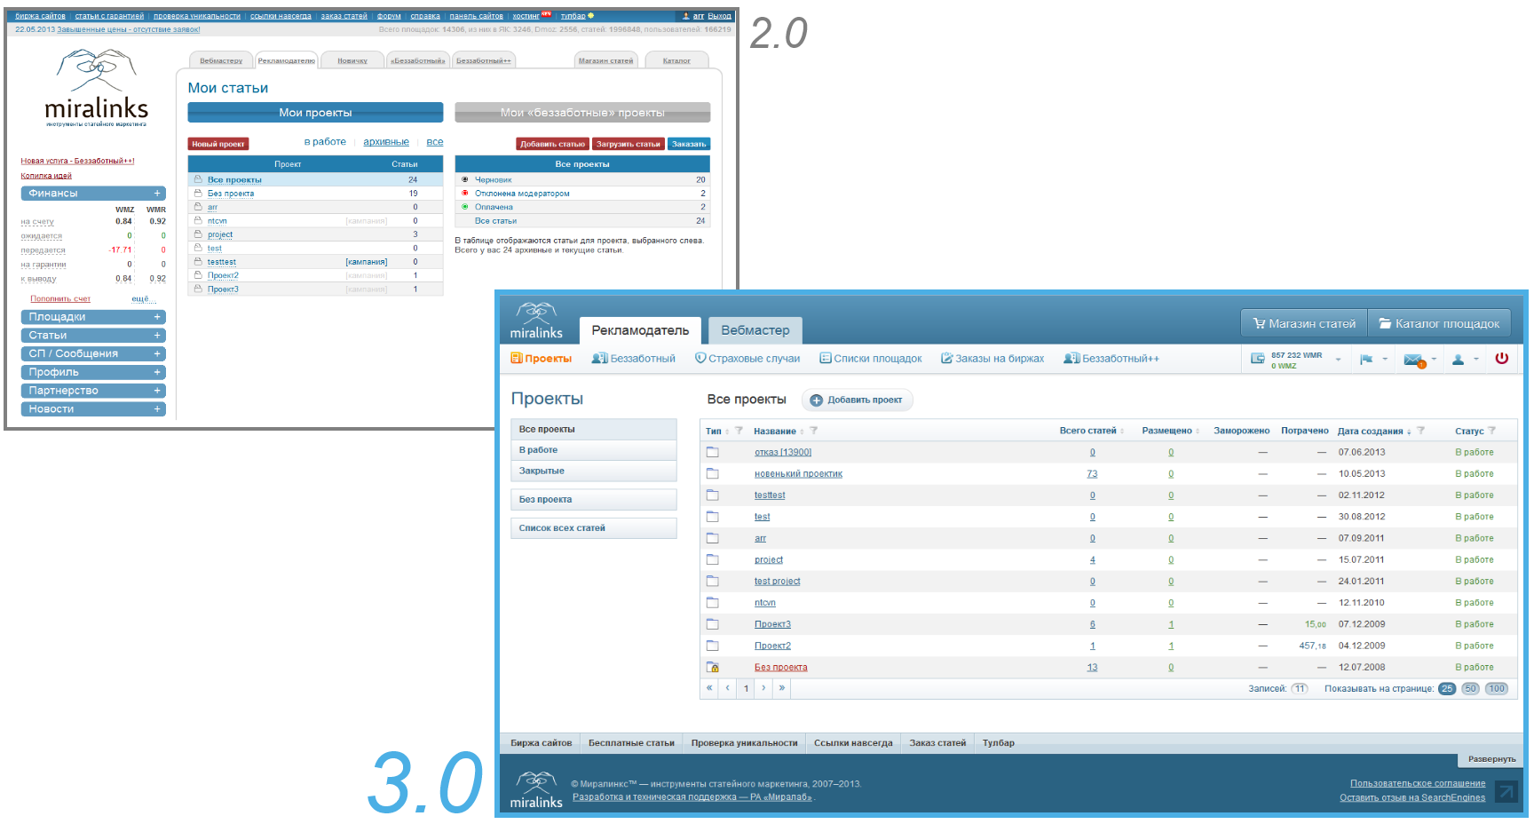Viewport: 1534px width, 824px height.
Task: Click the locked folder icon of Без проекта row
Action: (712, 667)
